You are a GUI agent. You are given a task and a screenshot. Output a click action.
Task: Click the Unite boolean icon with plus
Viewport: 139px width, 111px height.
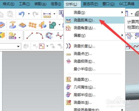click(52, 25)
